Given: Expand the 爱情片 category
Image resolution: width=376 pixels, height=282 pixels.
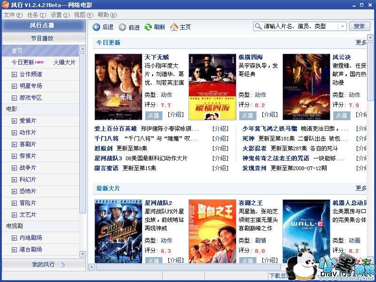Looking at the screenshot, I should click(14, 121).
